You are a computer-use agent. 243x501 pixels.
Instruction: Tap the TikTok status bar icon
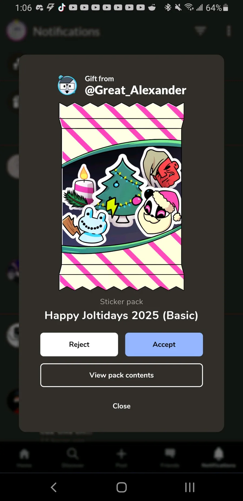click(x=62, y=7)
